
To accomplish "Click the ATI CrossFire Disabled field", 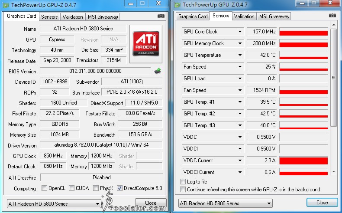I will click(x=102, y=177).
